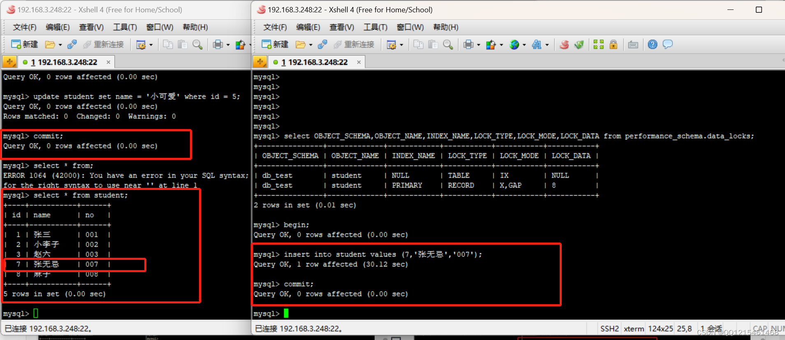Viewport: 785px width, 340px height.
Task: Open 工具(T) menu in left window
Action: [x=125, y=27]
